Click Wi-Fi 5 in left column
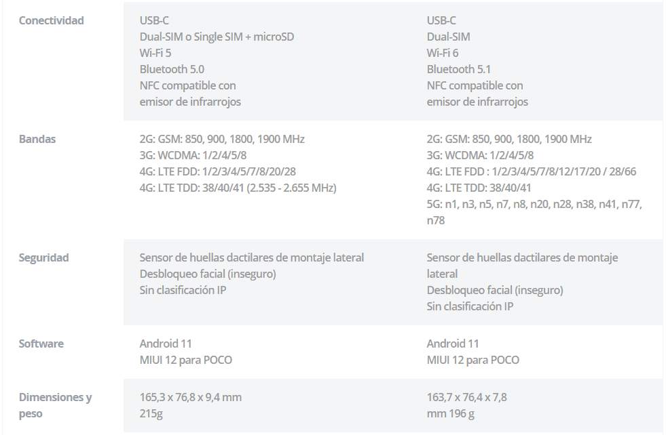The image size is (666, 435). point(155,53)
